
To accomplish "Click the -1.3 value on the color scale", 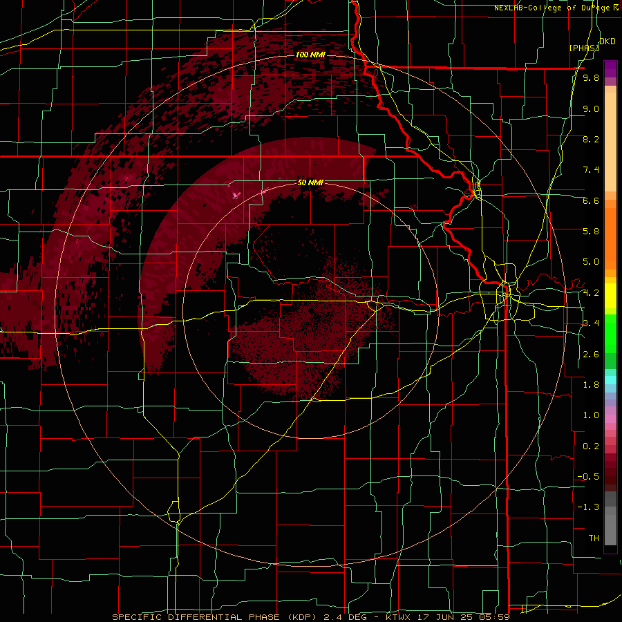I will [588, 507].
